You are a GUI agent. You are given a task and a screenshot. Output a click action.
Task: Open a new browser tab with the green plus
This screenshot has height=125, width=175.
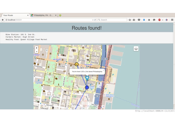tap(60, 15)
